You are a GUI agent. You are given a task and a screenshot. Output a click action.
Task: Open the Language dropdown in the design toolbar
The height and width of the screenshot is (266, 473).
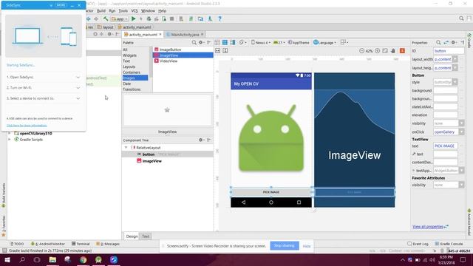click(x=324, y=43)
